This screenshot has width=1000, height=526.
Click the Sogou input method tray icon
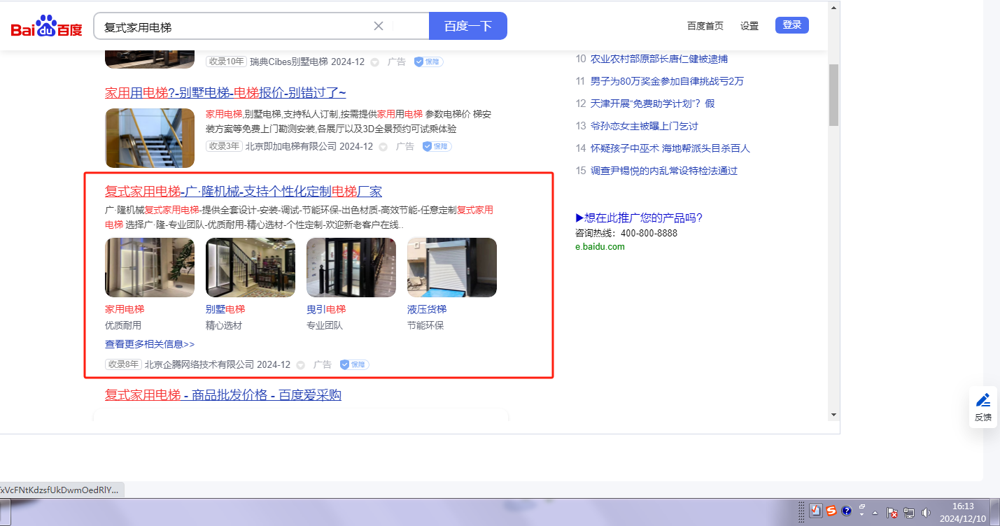tap(831, 511)
